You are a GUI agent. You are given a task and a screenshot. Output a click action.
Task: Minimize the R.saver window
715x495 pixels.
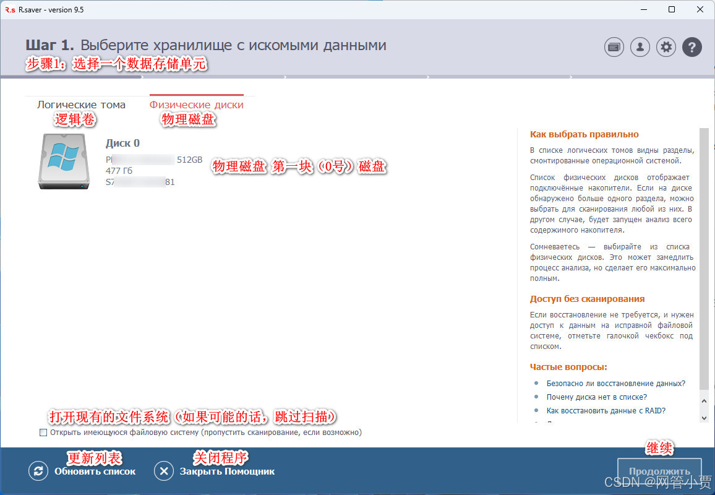pos(644,9)
